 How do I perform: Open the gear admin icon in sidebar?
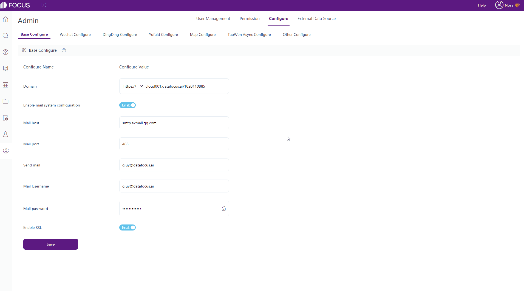click(x=6, y=151)
